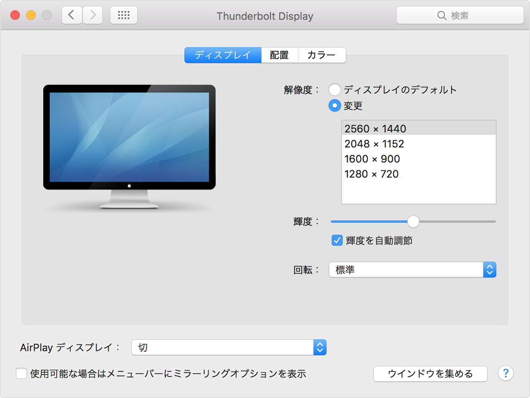Click the search magnifier field 検索

pyautogui.click(x=460, y=15)
